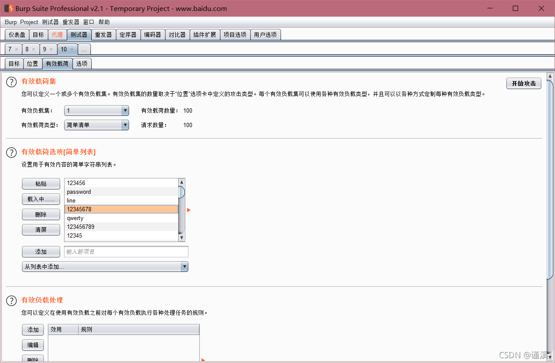This screenshot has height=363, width=555.
Task: Click the payload list scrollbar thumb
Action: click(x=182, y=192)
